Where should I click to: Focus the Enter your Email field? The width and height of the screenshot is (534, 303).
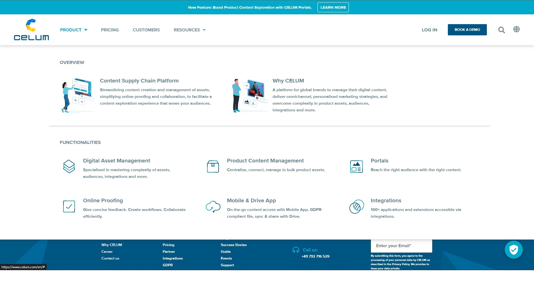pos(401,246)
